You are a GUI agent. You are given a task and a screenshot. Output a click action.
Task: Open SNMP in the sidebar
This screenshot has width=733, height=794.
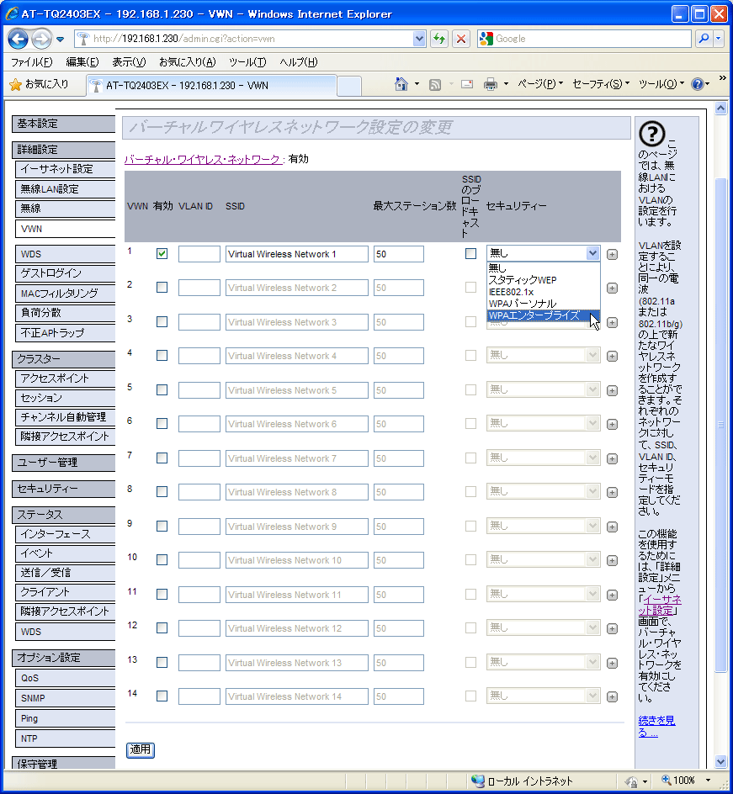pos(66,698)
